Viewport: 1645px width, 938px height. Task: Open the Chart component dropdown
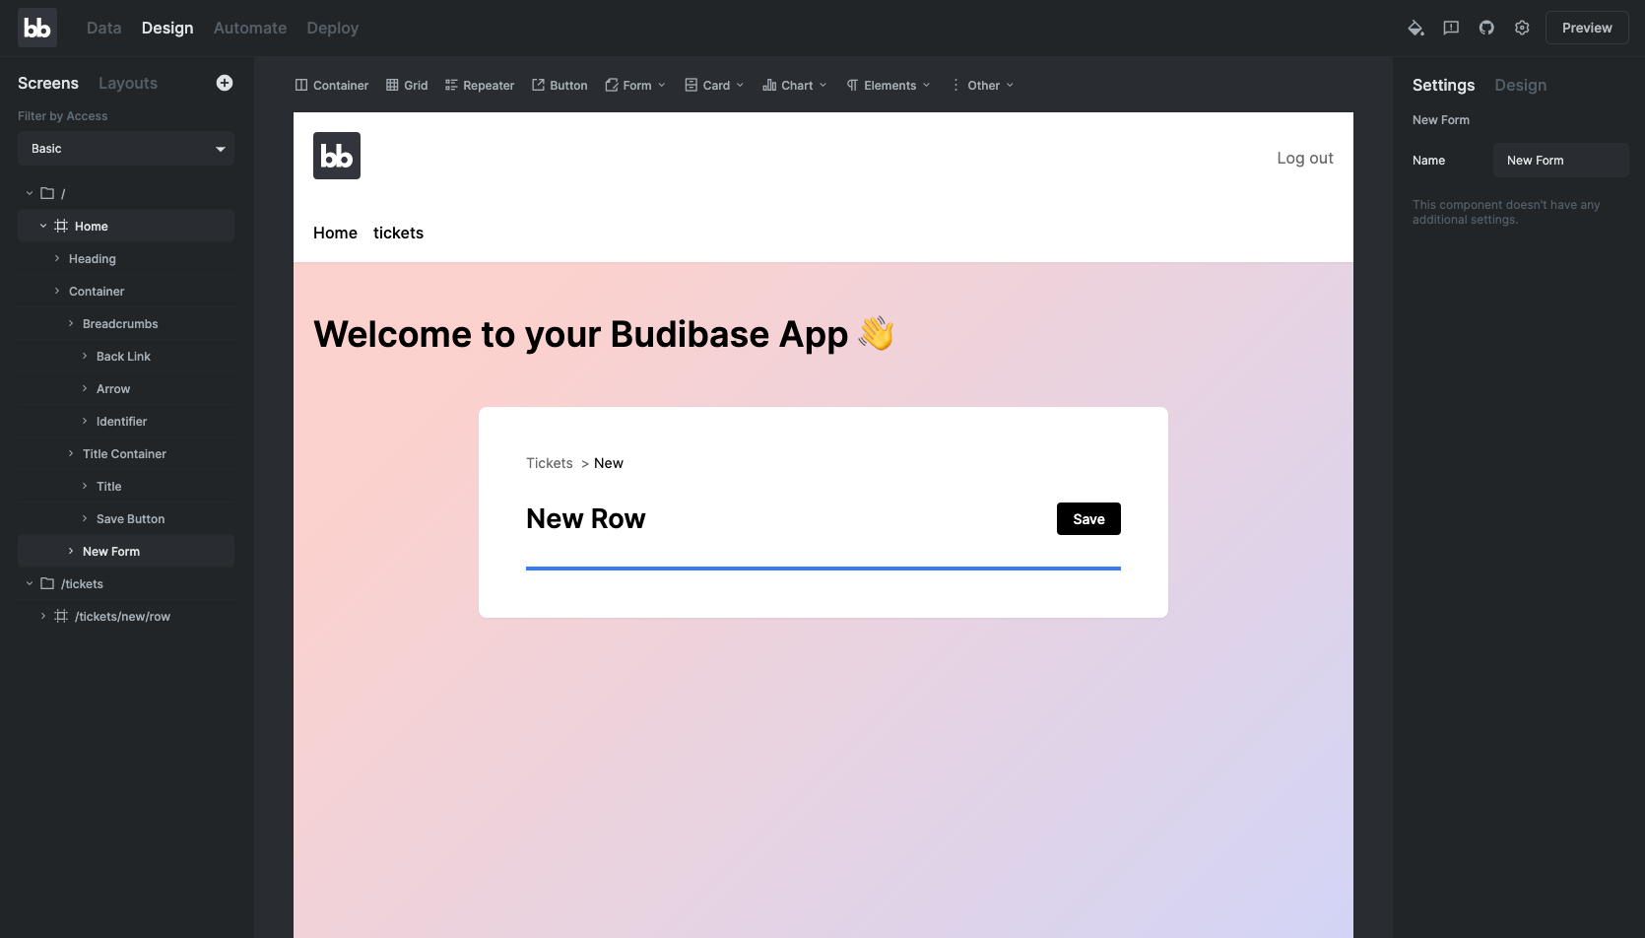point(795,85)
